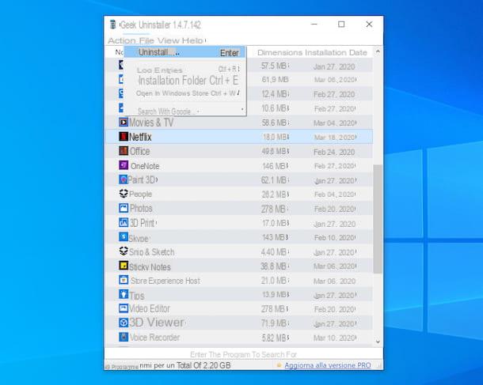Sort by the Installation Date column header
This screenshot has width=483, height=385.
point(336,53)
